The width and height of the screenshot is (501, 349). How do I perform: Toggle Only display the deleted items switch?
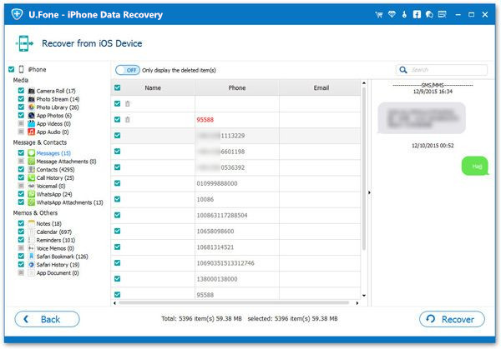coord(128,70)
